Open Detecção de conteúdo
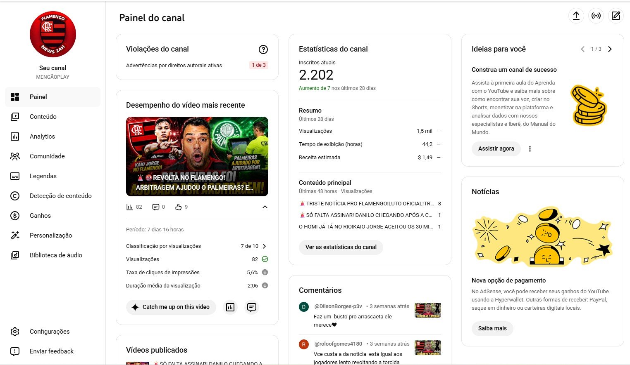This screenshot has height=365, width=630. (52, 196)
